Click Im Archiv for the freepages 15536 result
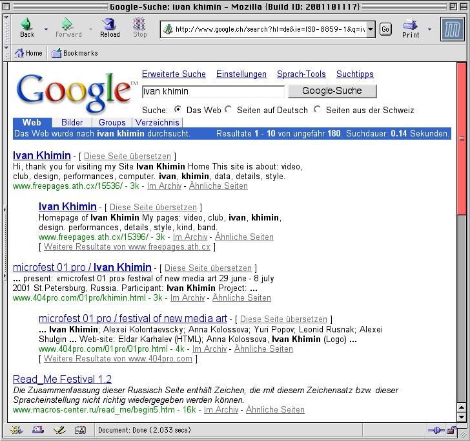This screenshot has width=470, height=441. coord(164,186)
